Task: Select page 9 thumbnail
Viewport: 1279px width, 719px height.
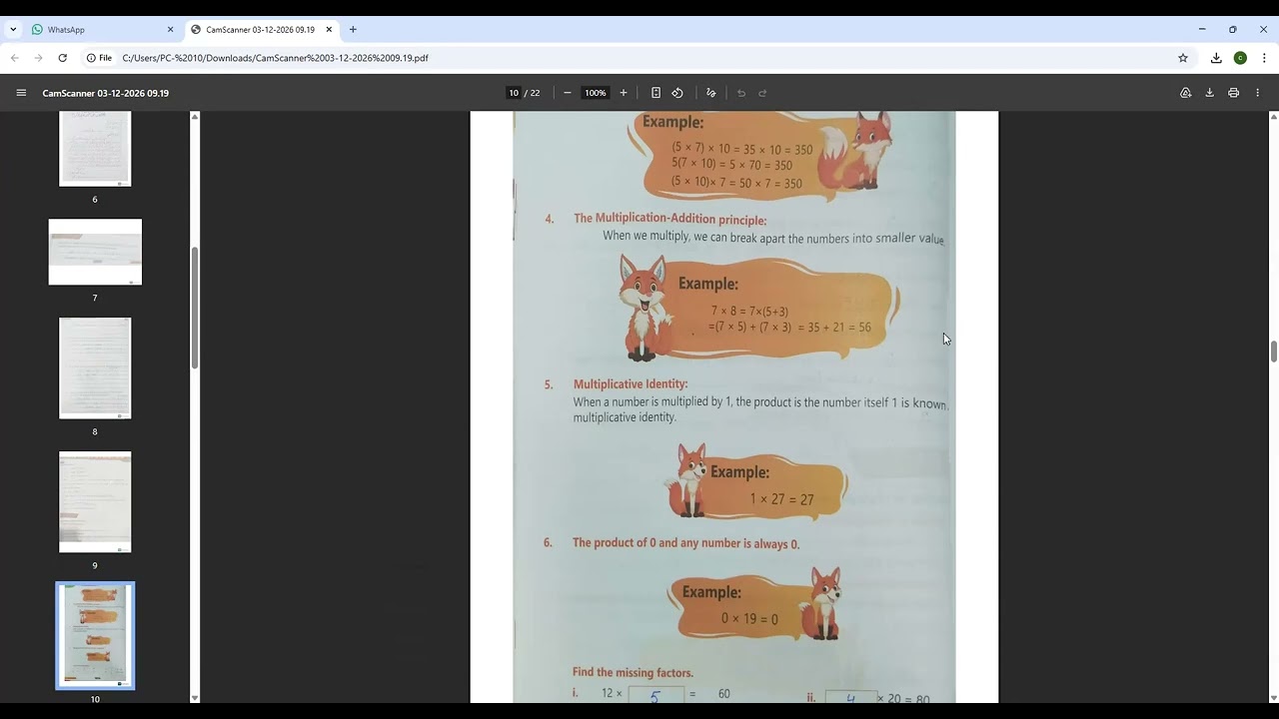Action: [95, 501]
